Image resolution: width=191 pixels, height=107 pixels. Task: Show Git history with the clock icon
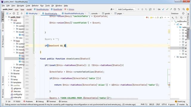pos(175,9)
